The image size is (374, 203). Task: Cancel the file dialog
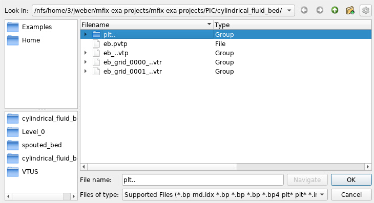[351, 195]
